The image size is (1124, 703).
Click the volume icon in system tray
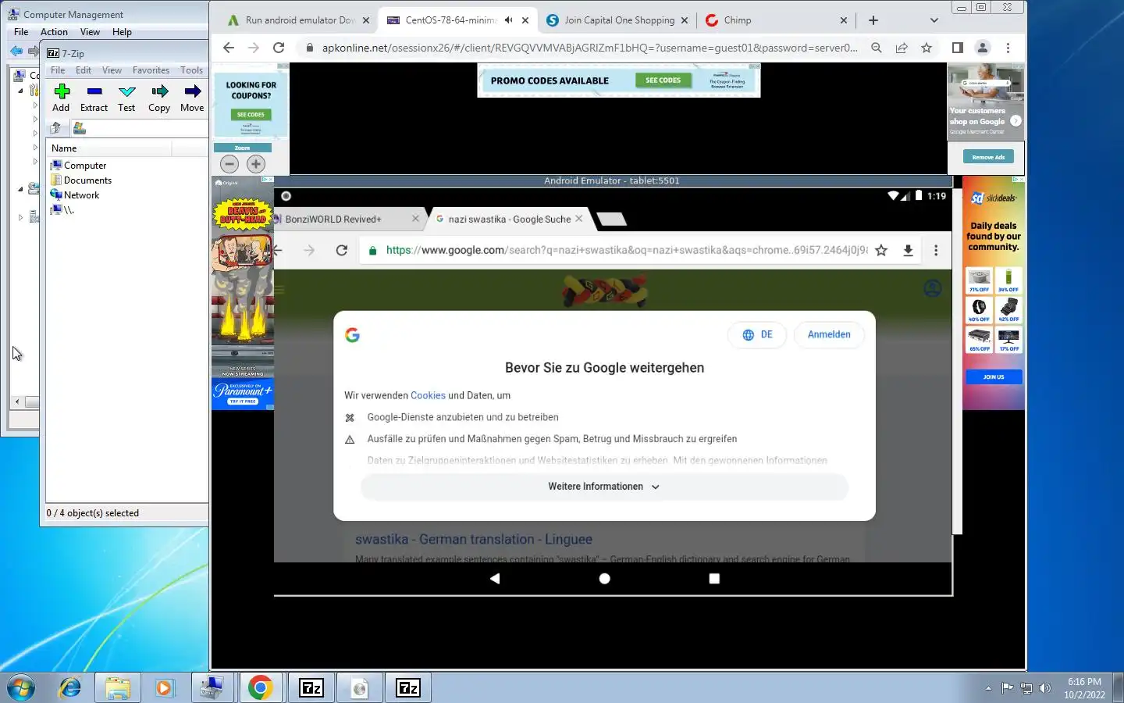click(1045, 688)
